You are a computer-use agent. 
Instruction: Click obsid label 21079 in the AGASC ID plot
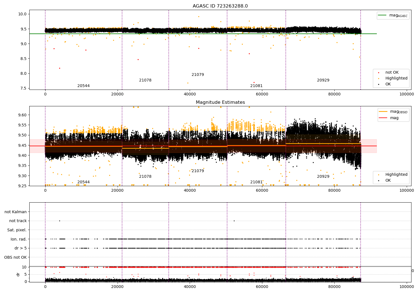[198, 75]
